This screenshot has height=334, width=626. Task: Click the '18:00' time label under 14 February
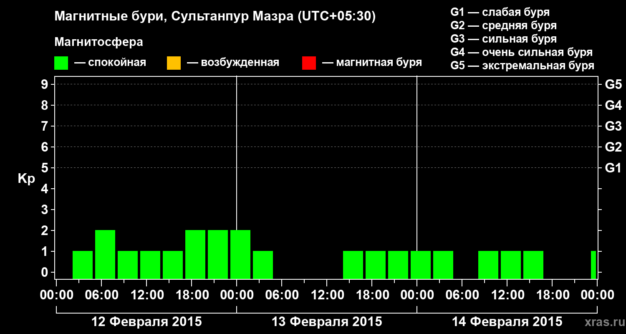pos(552,295)
